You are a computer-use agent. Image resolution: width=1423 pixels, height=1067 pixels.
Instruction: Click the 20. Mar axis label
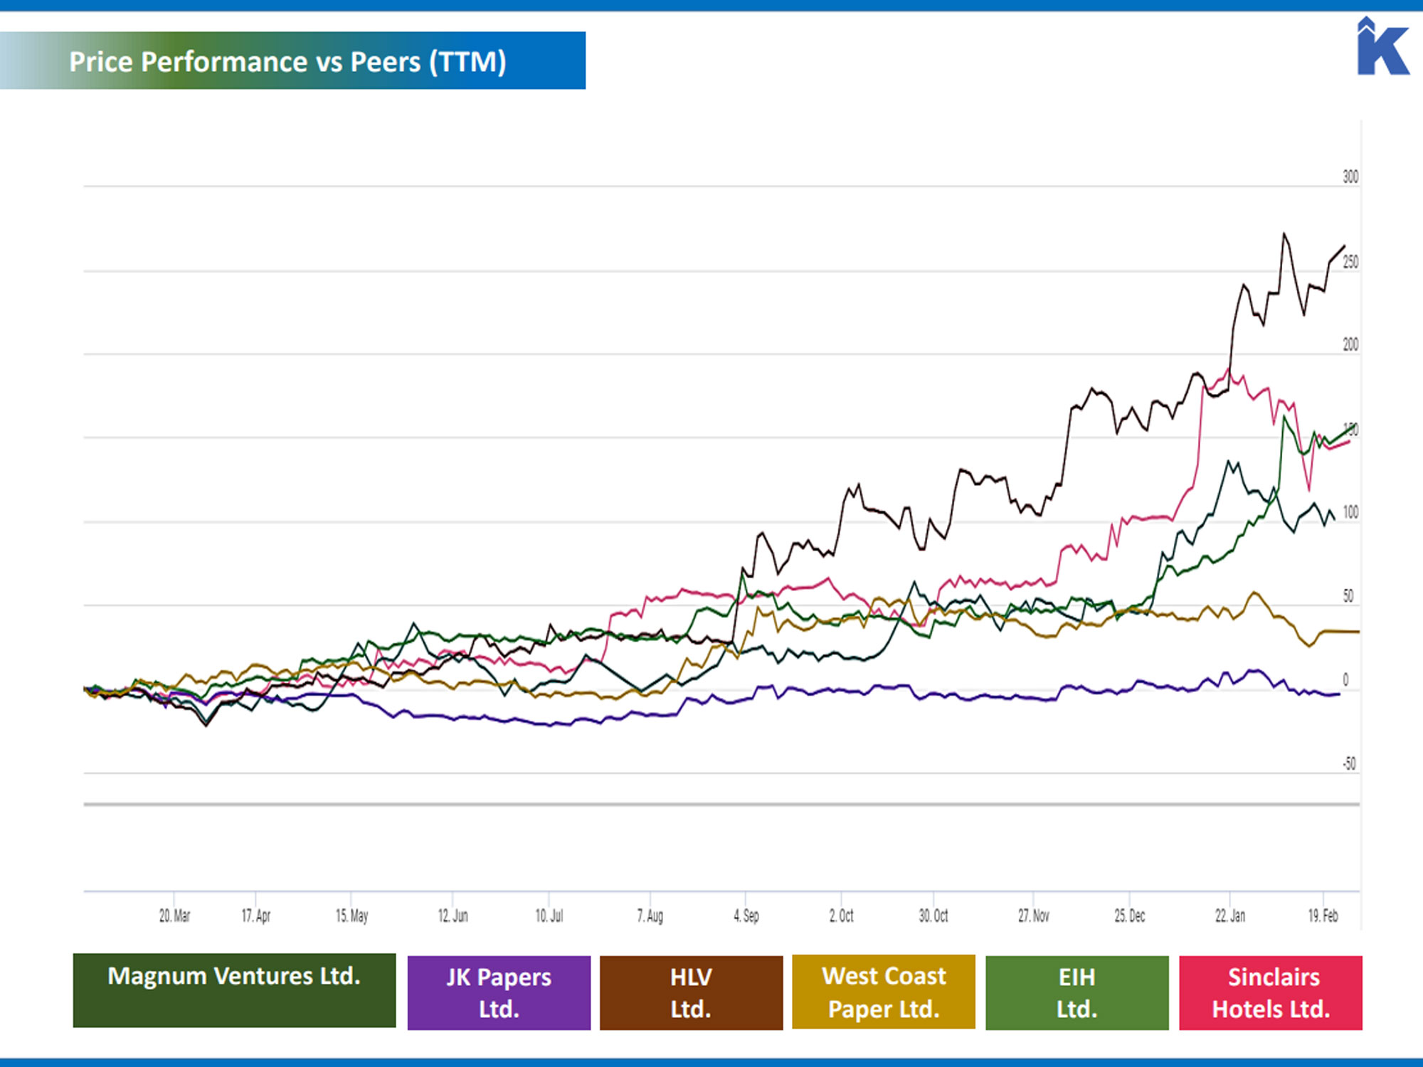tap(174, 915)
